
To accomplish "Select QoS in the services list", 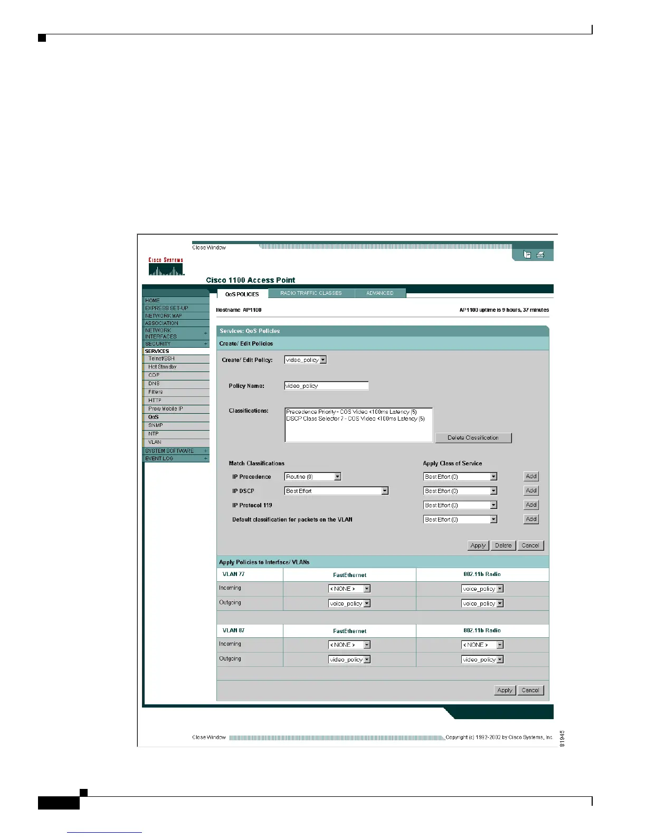I will [176, 417].
